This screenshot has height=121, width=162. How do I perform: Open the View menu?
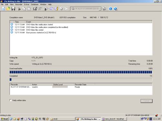(12, 5)
